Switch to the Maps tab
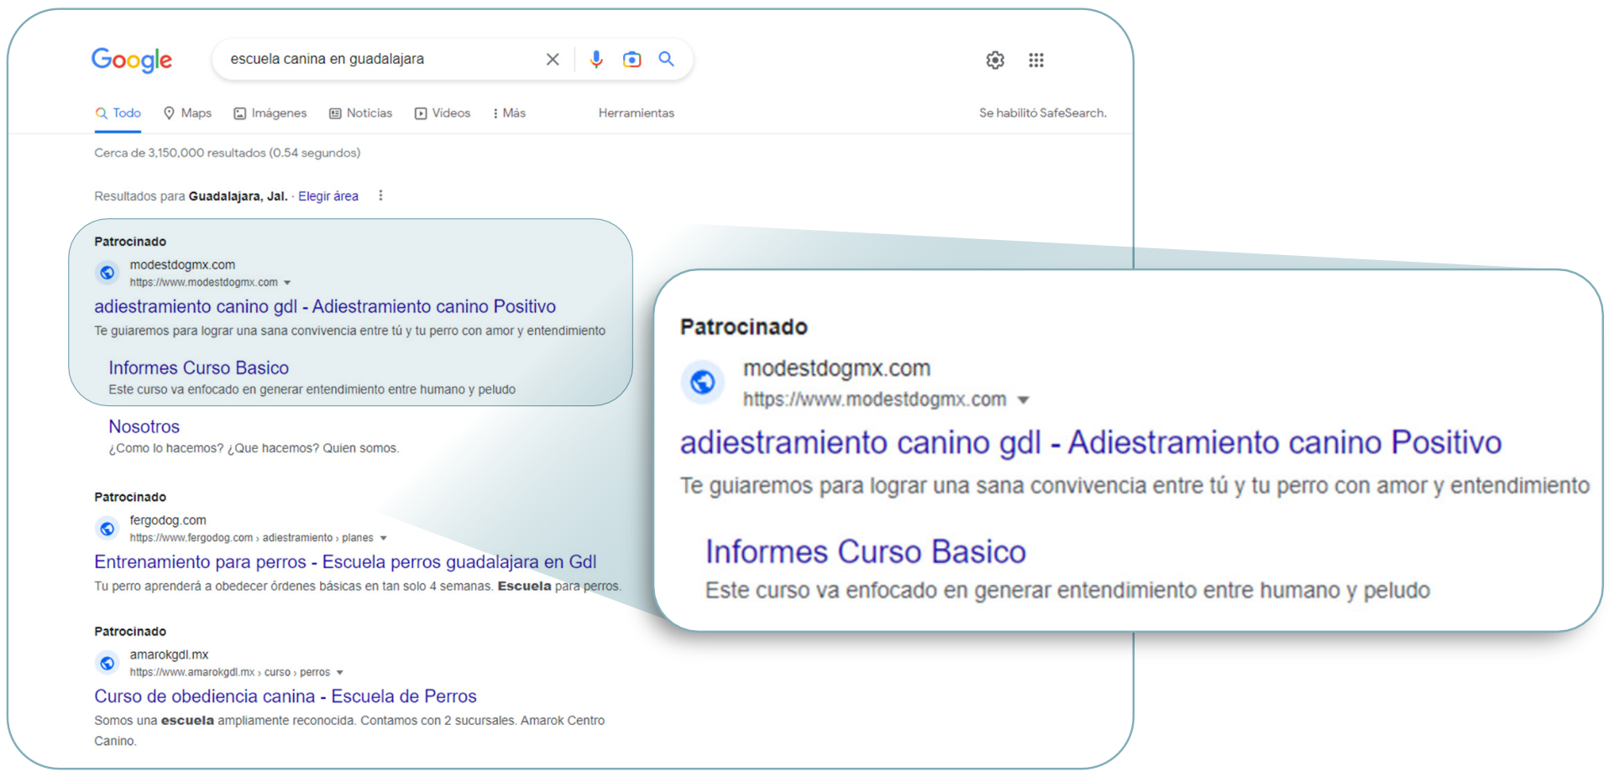Image resolution: width=1609 pixels, height=777 pixels. [187, 113]
